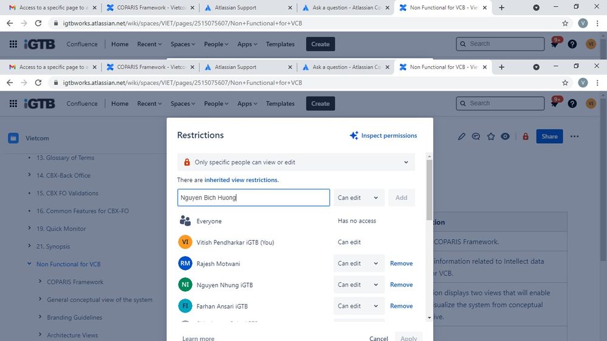Open Chrome three-dot menu in lower window
This screenshot has width=607, height=341.
coord(597,83)
